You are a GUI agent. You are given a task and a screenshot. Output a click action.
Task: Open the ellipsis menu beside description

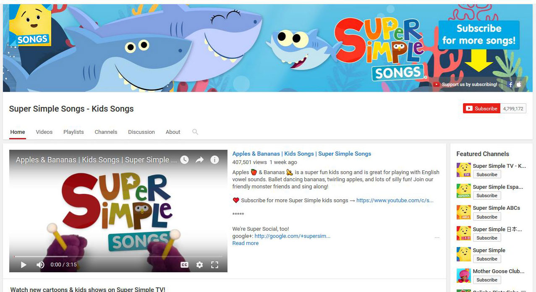(x=437, y=237)
